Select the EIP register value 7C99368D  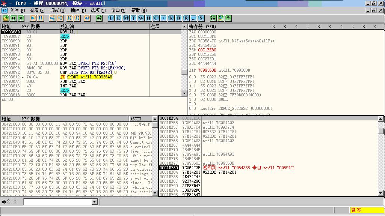pos(207,70)
